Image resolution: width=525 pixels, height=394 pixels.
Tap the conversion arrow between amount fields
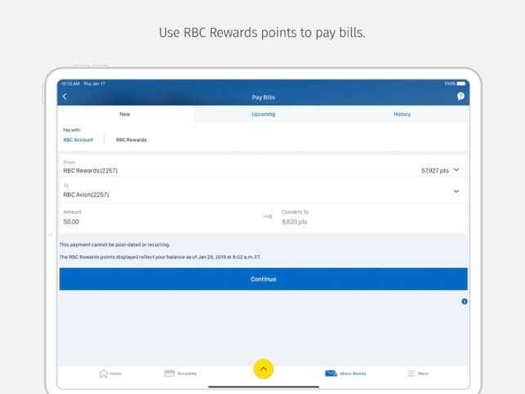pos(268,217)
